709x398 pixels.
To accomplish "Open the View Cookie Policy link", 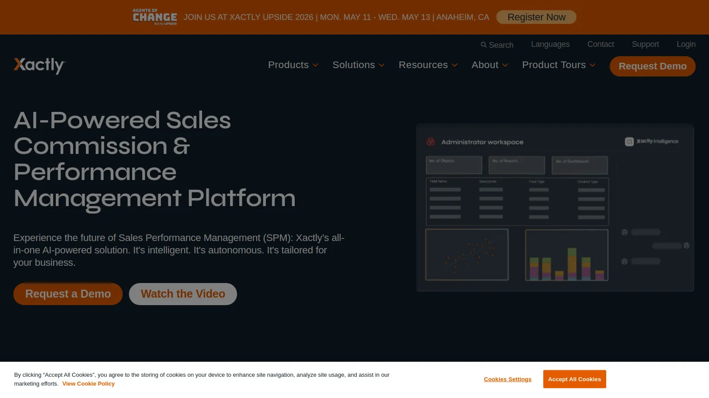I will click(x=88, y=383).
